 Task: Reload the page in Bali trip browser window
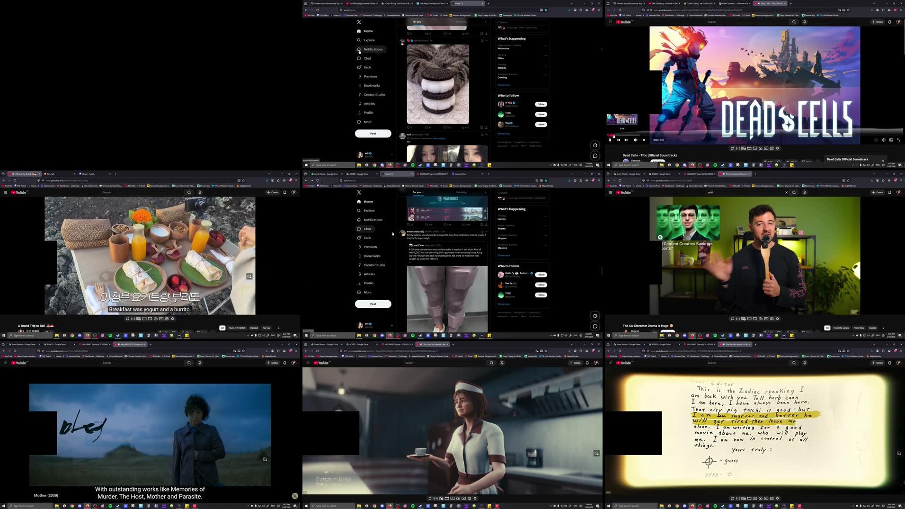tap(15, 180)
